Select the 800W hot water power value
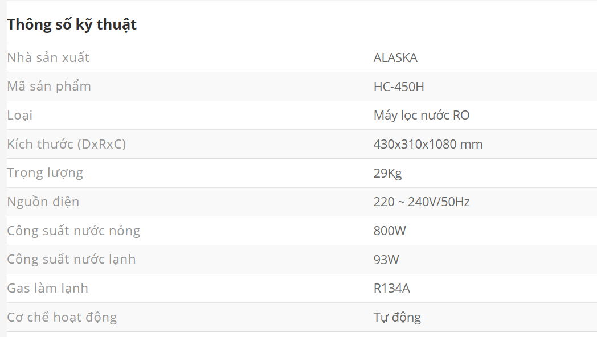Image resolution: width=597 pixels, height=337 pixels. [390, 231]
